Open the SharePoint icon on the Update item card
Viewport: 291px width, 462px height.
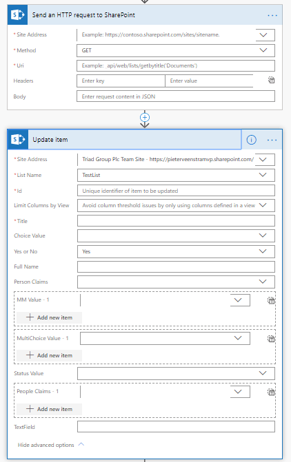18,139
